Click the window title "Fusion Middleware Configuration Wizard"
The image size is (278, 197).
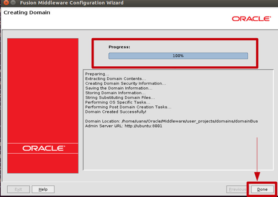[x=72, y=3]
